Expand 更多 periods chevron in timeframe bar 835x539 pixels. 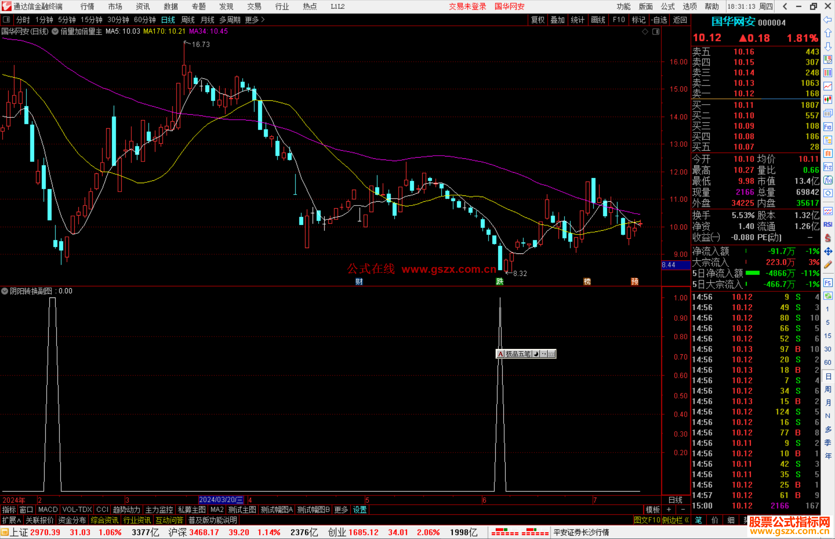[x=263, y=20]
